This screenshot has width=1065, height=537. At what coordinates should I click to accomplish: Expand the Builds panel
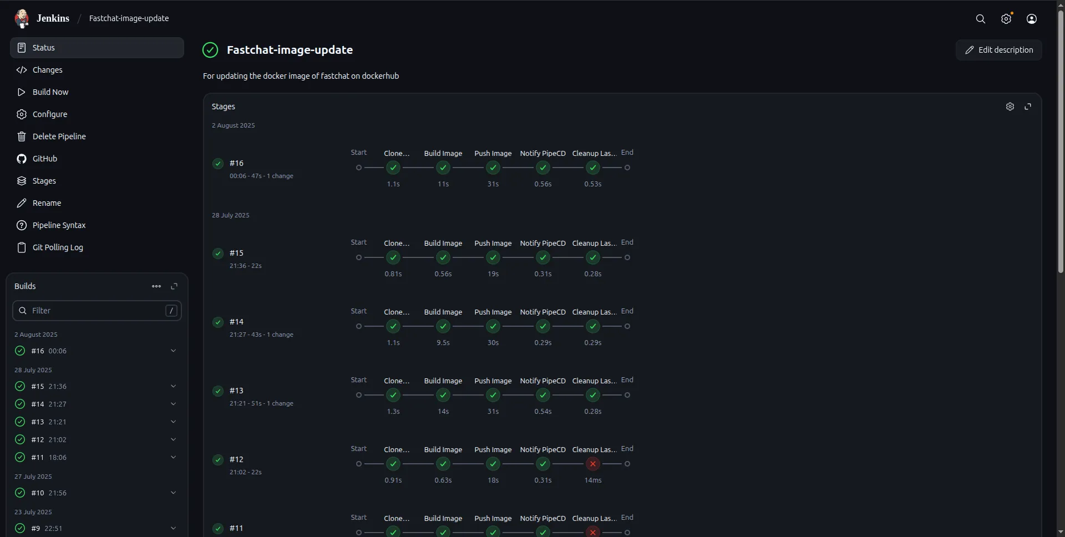(x=174, y=286)
